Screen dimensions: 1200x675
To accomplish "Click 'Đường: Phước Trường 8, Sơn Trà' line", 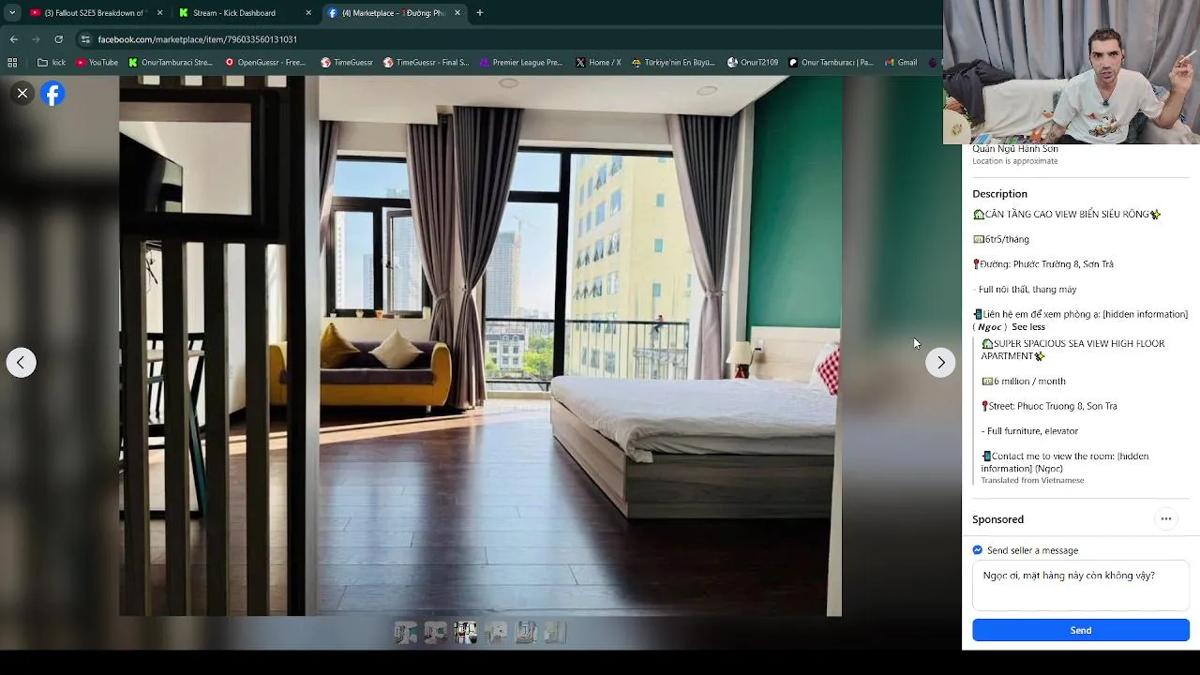I will [x=1043, y=264].
